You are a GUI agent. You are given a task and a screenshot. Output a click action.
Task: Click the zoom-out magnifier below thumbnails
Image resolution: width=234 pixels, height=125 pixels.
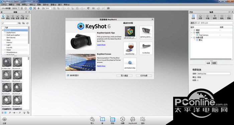point(10,113)
